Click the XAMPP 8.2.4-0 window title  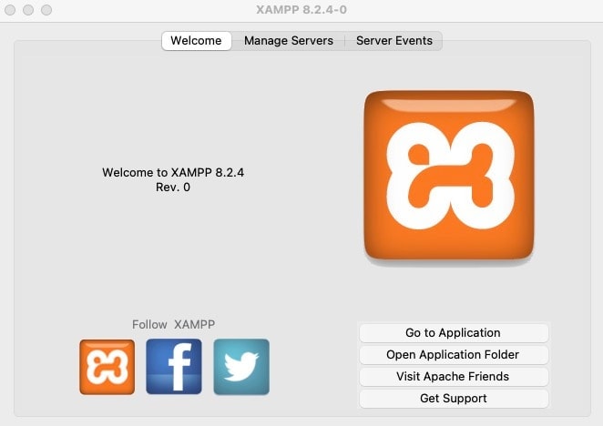pyautogui.click(x=301, y=10)
